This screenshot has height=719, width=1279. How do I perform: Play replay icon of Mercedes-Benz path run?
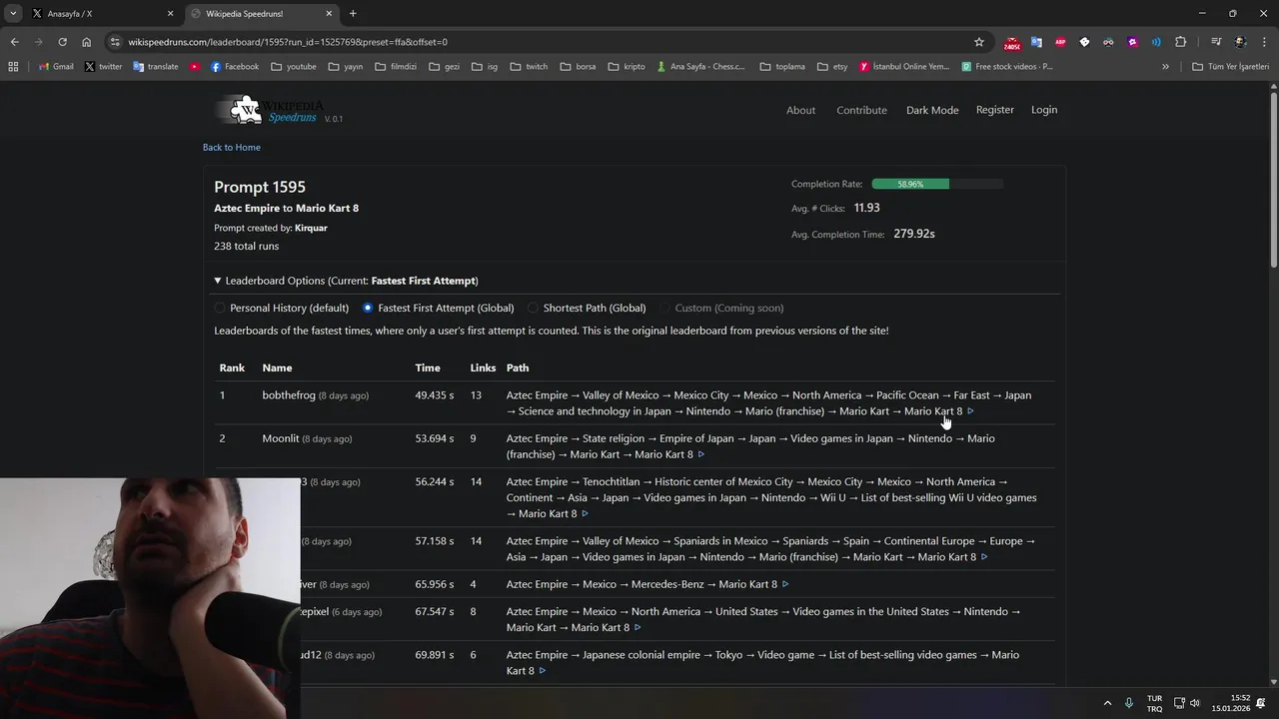[x=785, y=584]
